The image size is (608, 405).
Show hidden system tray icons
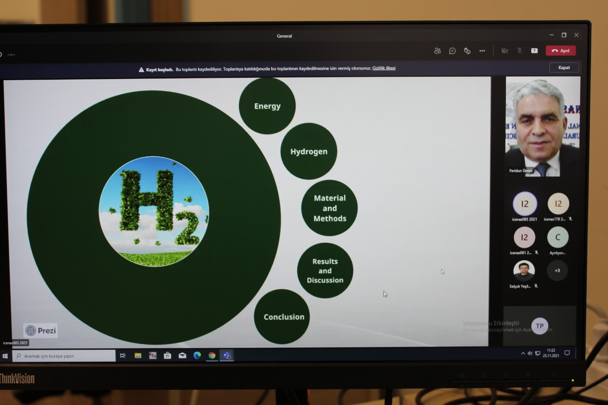[523, 353]
